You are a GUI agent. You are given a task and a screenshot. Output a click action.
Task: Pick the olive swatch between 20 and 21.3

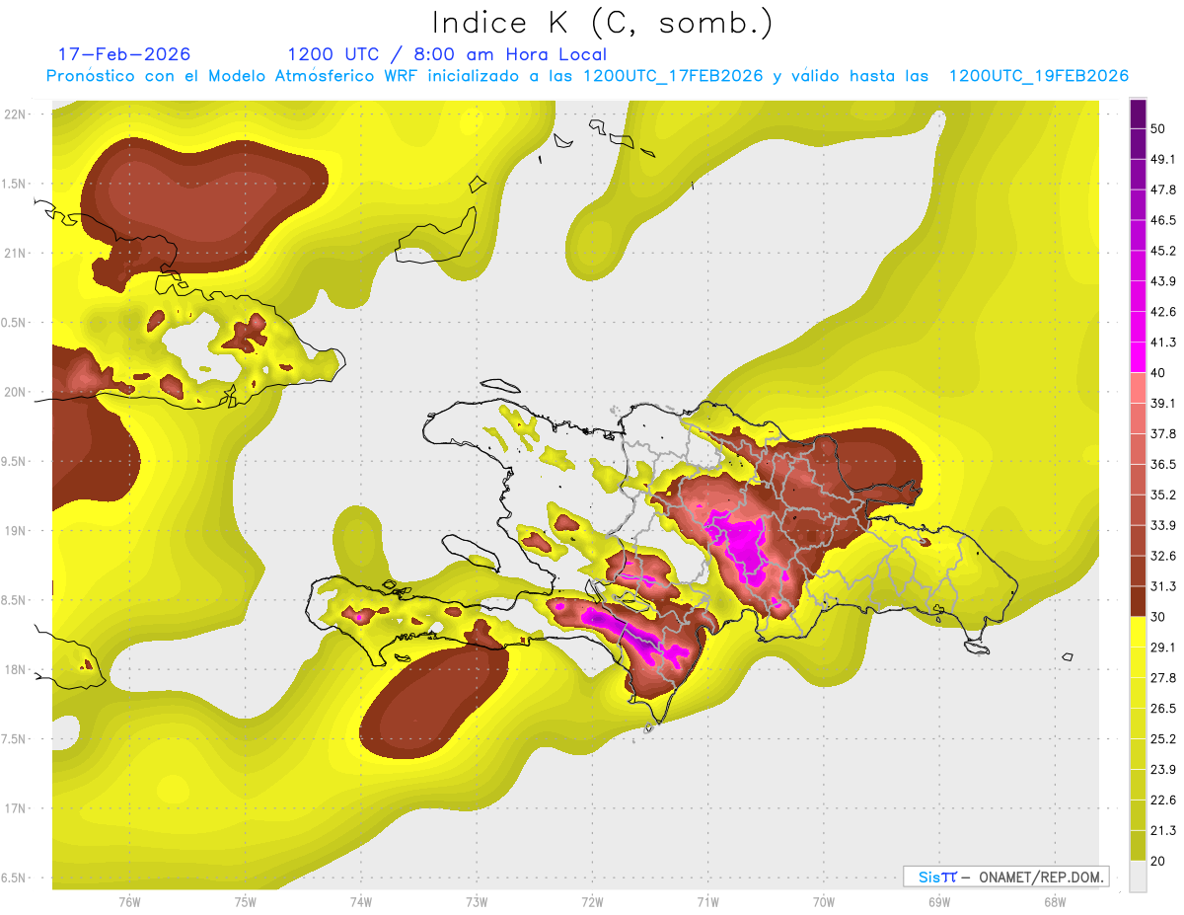coord(1138,847)
